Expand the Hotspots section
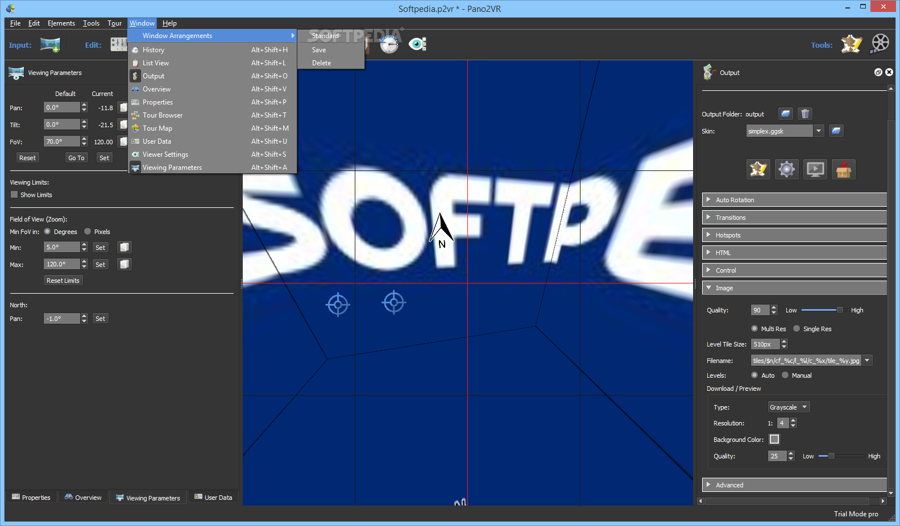The width and height of the screenshot is (900, 526). (x=794, y=235)
